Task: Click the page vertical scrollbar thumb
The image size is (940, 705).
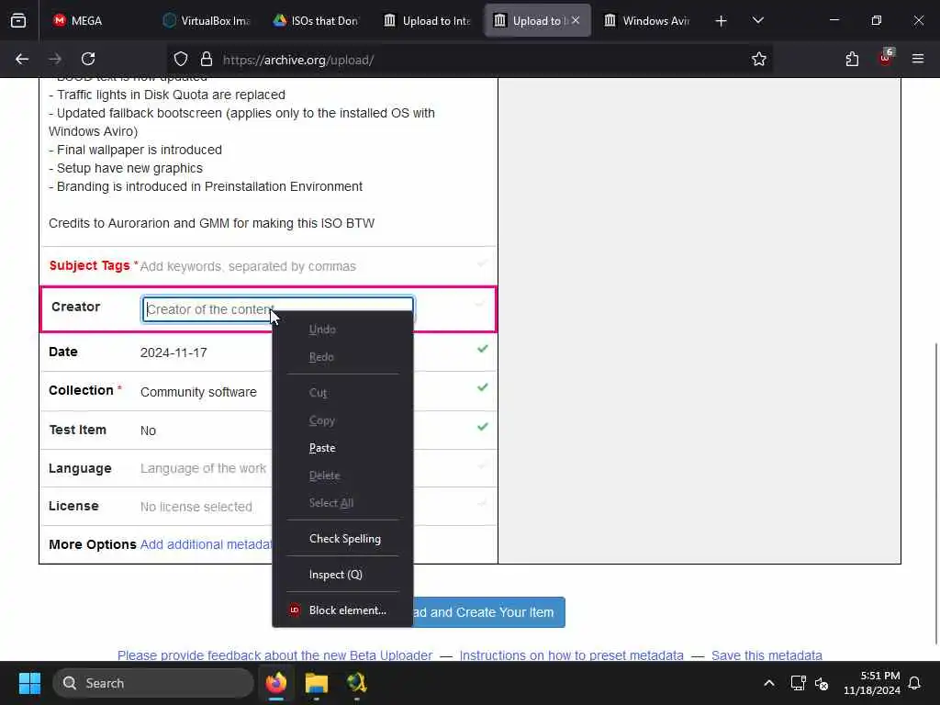Action: point(936,495)
